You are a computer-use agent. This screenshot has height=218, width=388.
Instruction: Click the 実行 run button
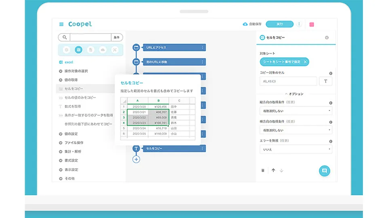280,24
